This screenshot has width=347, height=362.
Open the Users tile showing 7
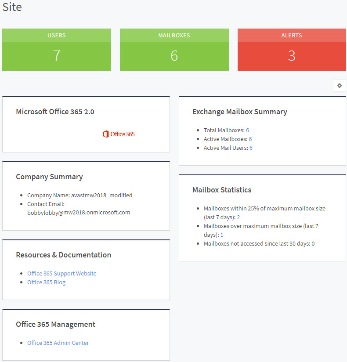(x=57, y=50)
